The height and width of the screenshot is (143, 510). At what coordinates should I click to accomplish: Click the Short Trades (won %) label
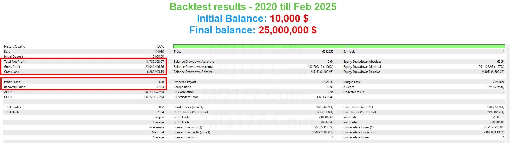(x=188, y=107)
